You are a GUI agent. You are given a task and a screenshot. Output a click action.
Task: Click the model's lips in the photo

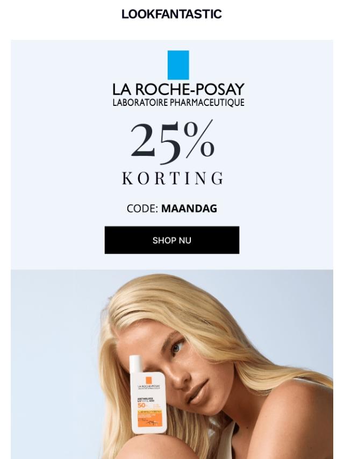[197, 392]
